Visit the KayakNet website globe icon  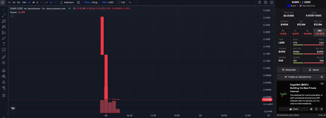[311, 109]
